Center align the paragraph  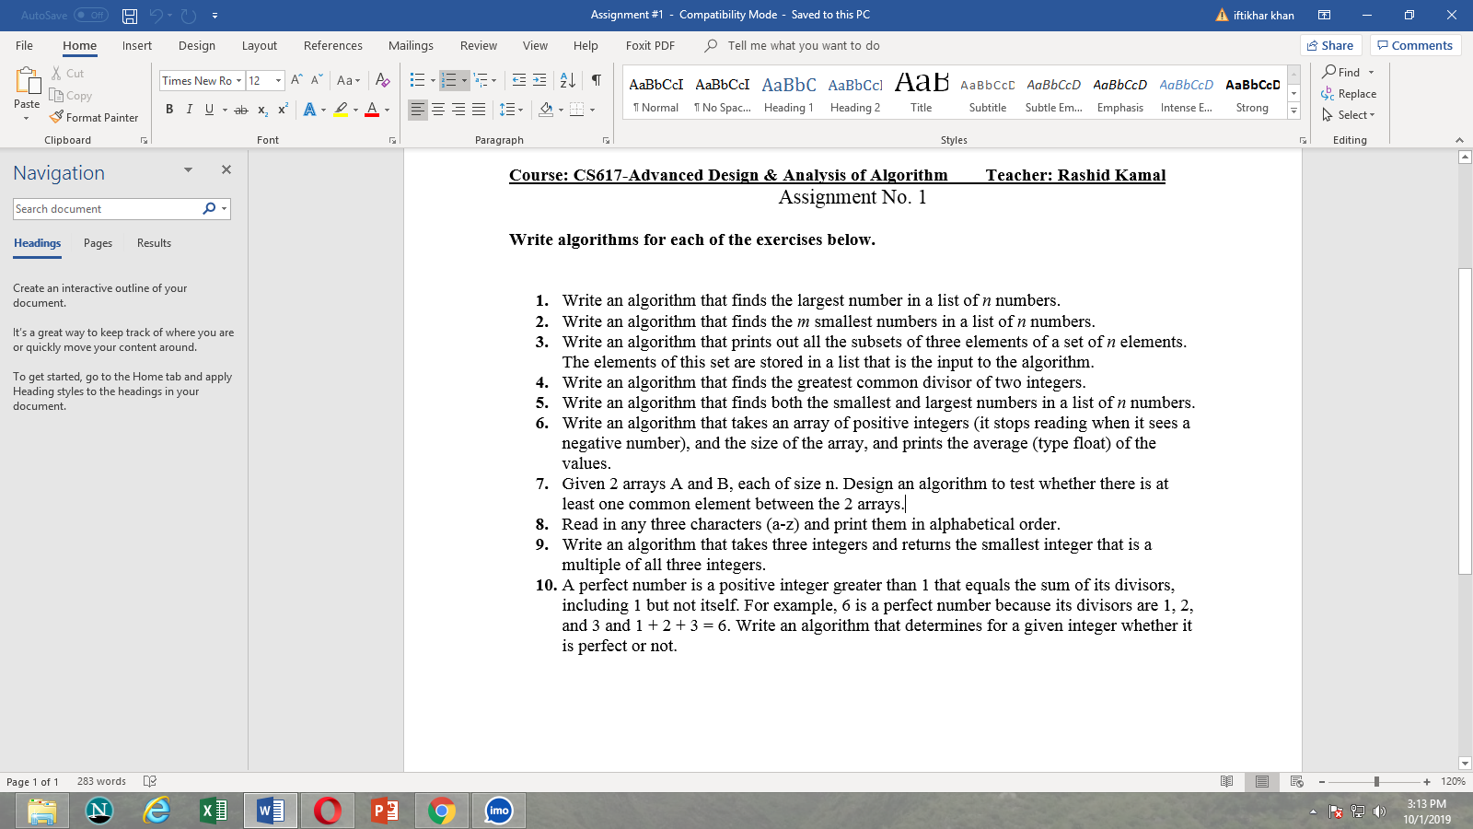coord(438,109)
